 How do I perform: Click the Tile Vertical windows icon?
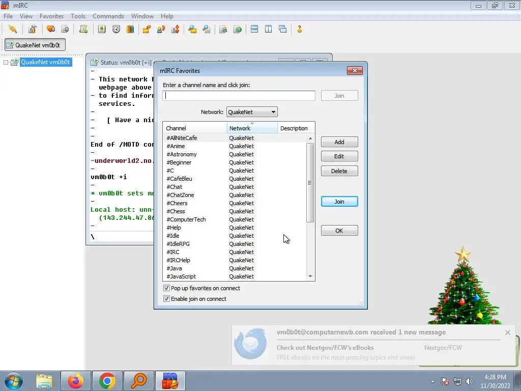point(269,29)
